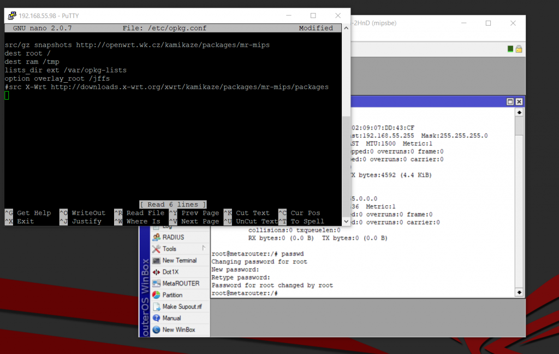Maximize the PuTTY window
559x354 pixels.
pyautogui.click(x=313, y=15)
